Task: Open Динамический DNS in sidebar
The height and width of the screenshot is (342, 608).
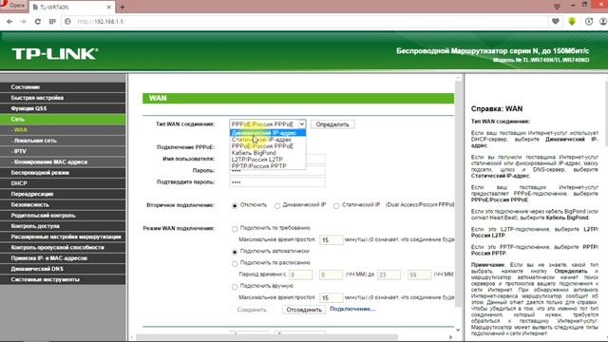Action: click(63, 269)
